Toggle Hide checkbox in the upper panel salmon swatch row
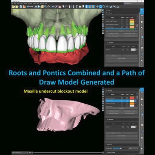The width and height of the screenshot is (155, 155). (127, 27)
